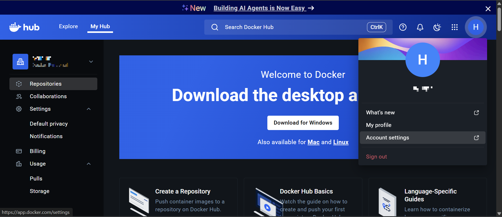Select Account settings in the menu
The height and width of the screenshot is (217, 502).
(422, 138)
